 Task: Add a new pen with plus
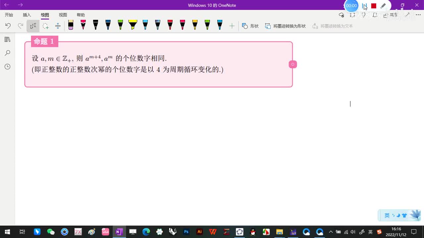tap(232, 26)
